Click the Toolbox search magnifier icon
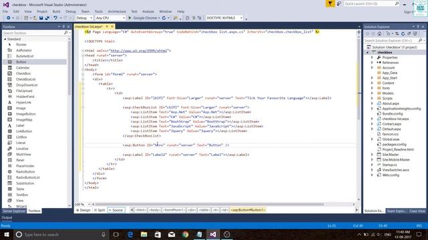Viewport: 428px width, 240px height. tap(66, 33)
